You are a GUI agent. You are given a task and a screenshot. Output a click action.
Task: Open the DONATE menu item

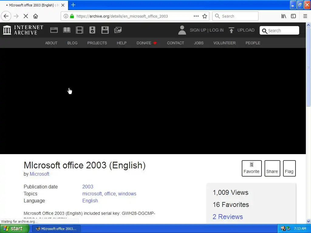(x=147, y=43)
